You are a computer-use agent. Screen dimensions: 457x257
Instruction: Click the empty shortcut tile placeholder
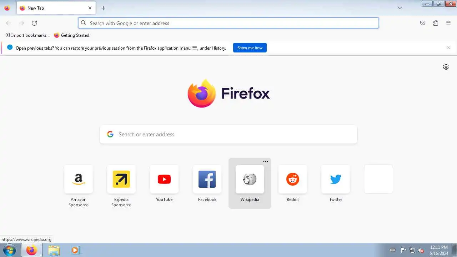click(378, 179)
